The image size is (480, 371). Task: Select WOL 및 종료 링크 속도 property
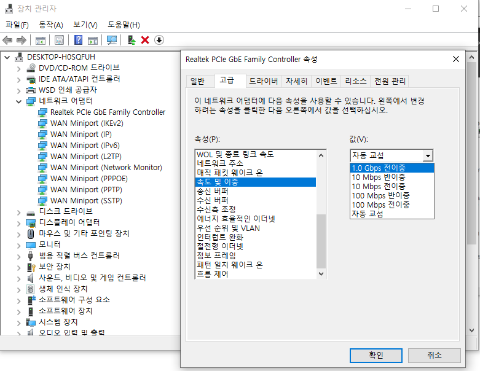click(256, 154)
